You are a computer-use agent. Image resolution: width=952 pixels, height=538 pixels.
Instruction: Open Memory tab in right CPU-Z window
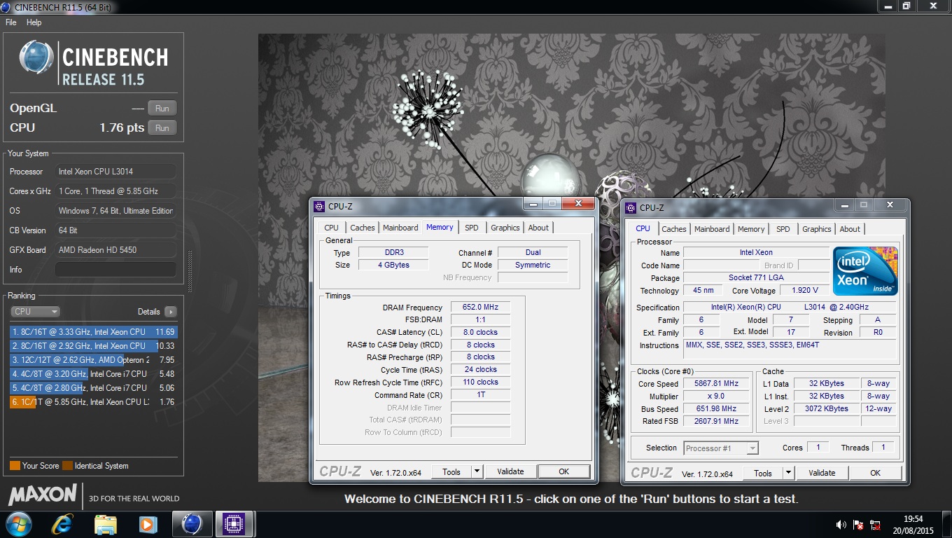[751, 229]
